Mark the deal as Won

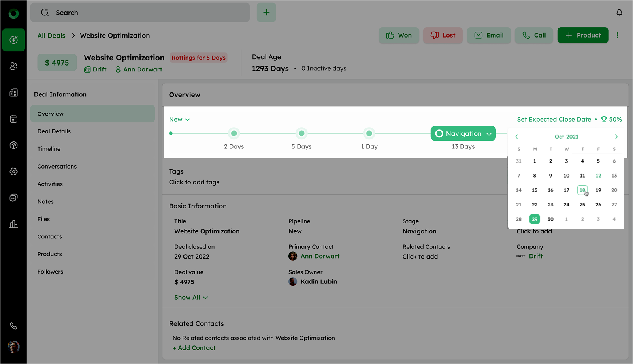(x=399, y=35)
